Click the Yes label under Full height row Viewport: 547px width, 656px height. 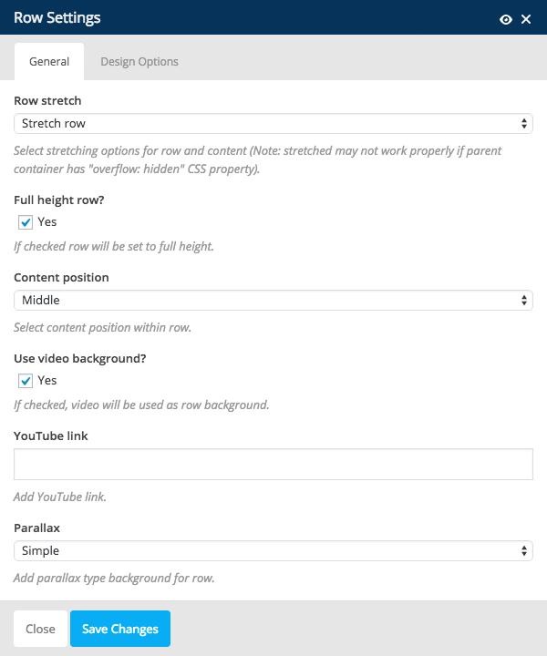[46, 221]
